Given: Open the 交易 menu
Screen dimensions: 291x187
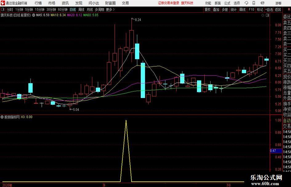Looking at the screenshot, I should (x=125, y=3).
